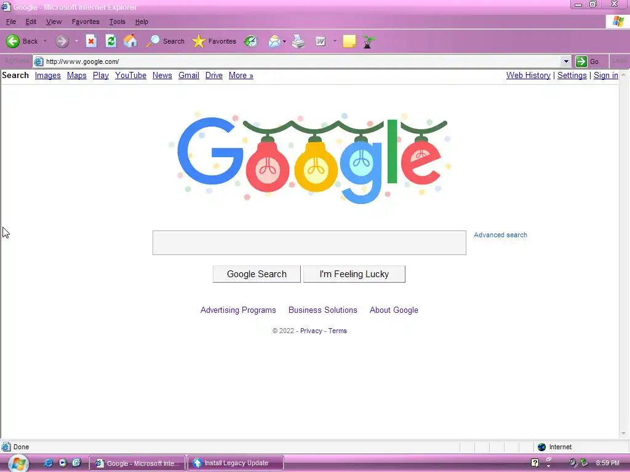Click the Edit with Word icon

pos(320,41)
